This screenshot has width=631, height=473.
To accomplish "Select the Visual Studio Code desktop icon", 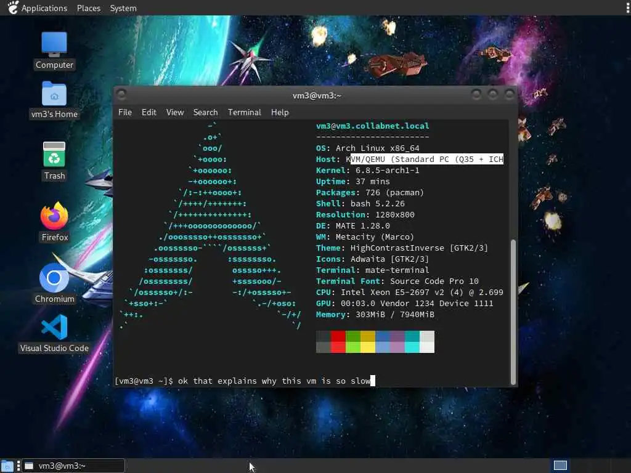I will [x=54, y=333].
